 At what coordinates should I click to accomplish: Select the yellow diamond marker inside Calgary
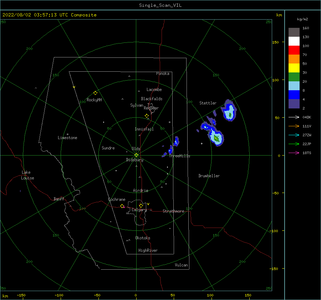click(141, 205)
